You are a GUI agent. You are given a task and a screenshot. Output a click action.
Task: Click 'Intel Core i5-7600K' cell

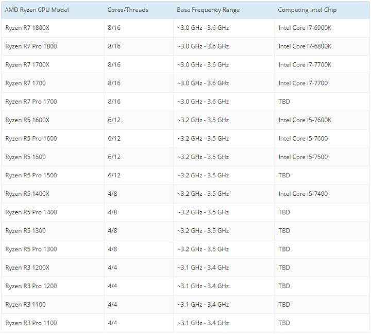(x=322, y=120)
